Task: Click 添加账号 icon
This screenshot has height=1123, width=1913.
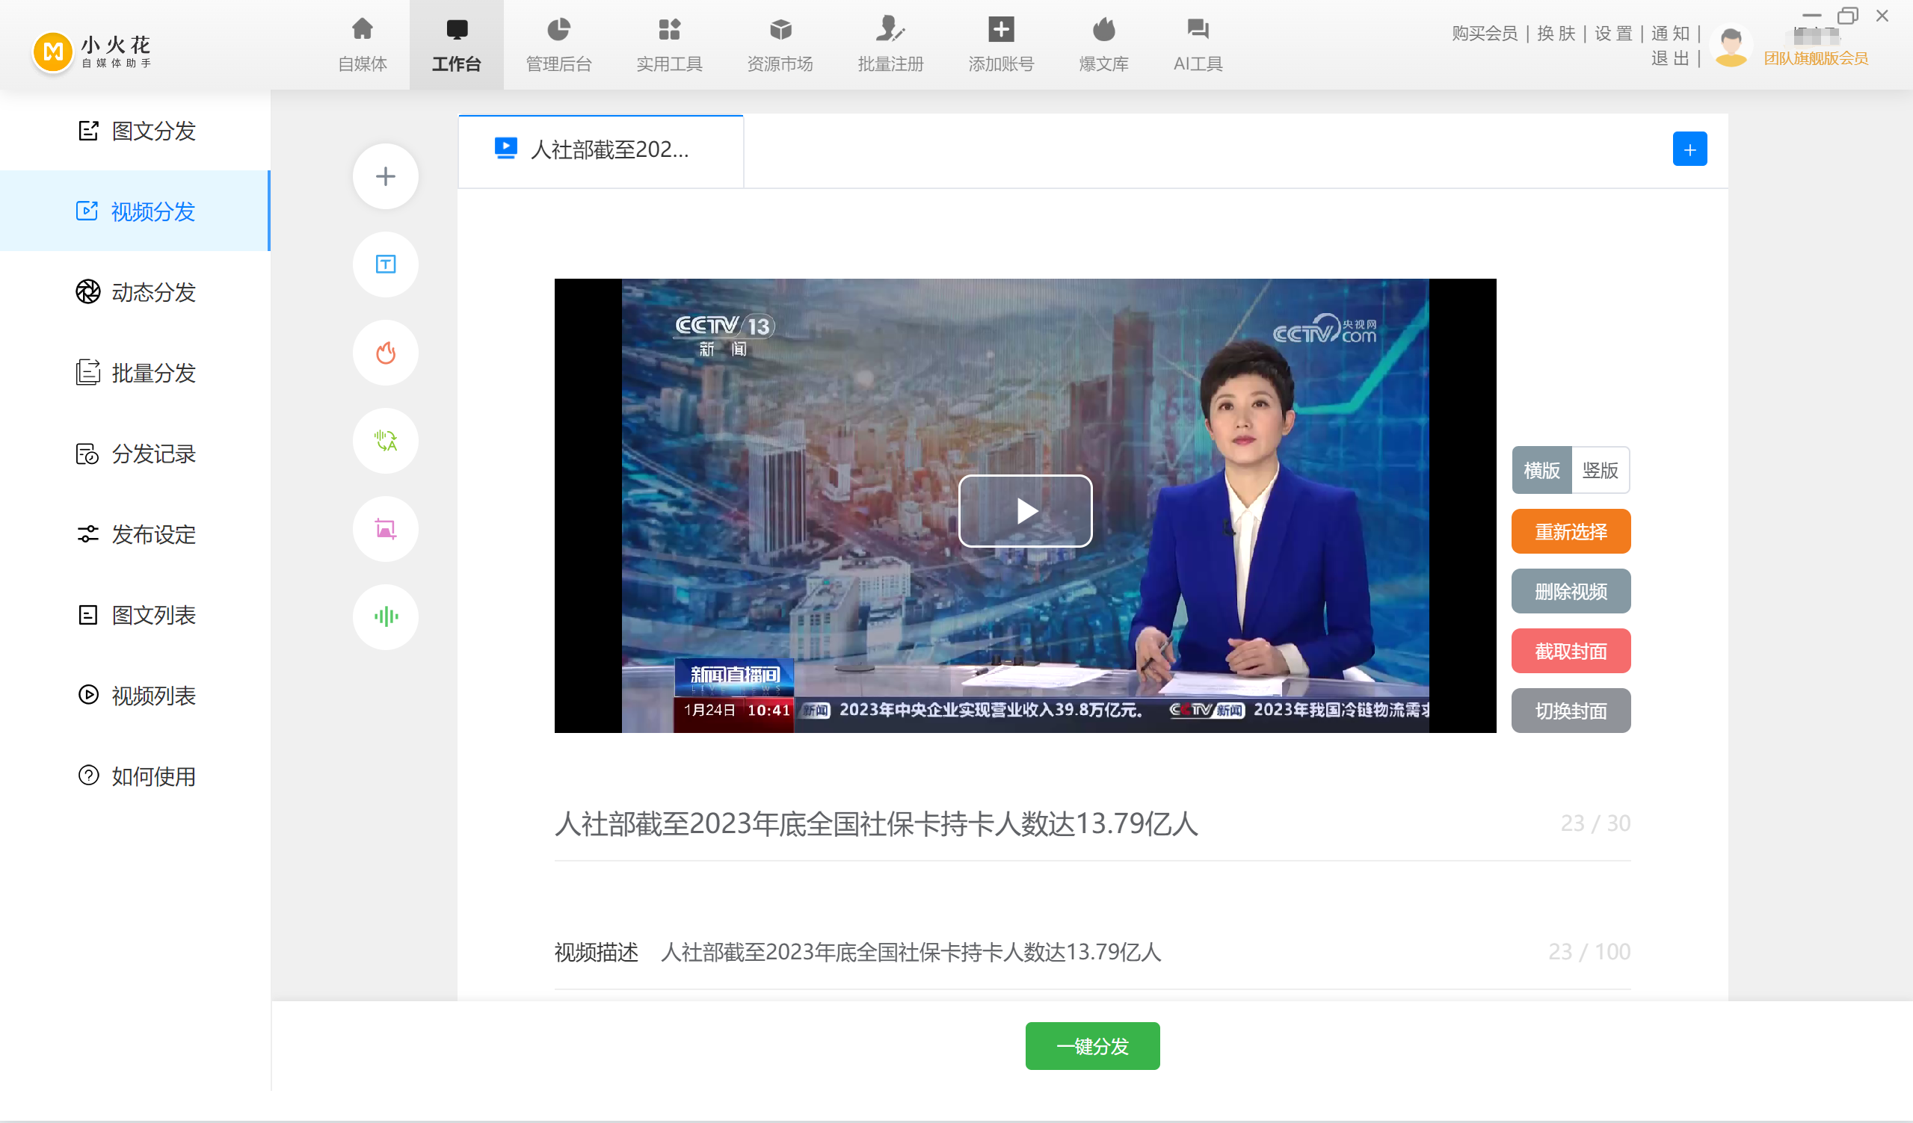Action: pos(1000,45)
